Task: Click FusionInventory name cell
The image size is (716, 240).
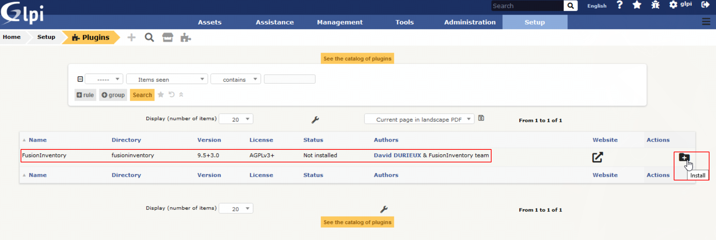Action: tap(44, 155)
